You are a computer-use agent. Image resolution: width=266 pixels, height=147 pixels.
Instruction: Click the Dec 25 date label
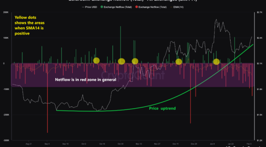(194, 144)
